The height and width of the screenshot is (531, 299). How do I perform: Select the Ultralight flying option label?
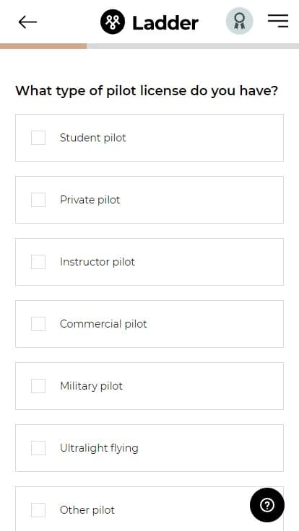click(x=99, y=448)
